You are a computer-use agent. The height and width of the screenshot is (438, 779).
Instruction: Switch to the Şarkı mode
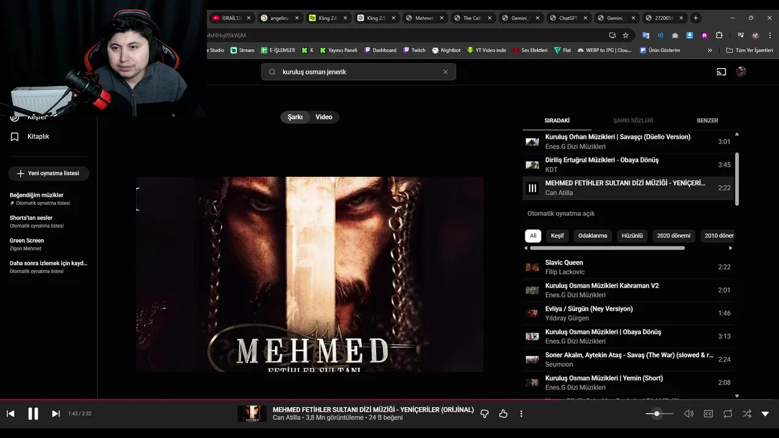(x=295, y=117)
